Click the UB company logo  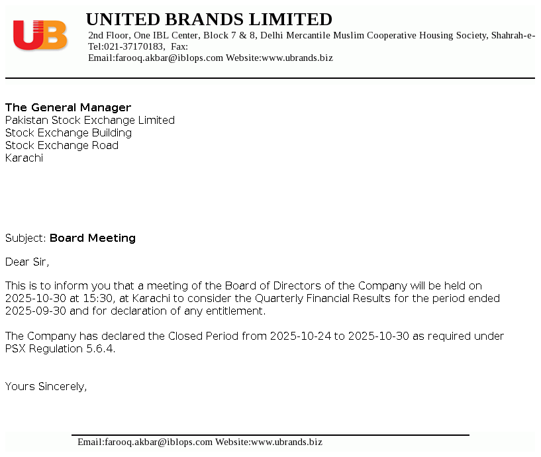tap(40, 35)
